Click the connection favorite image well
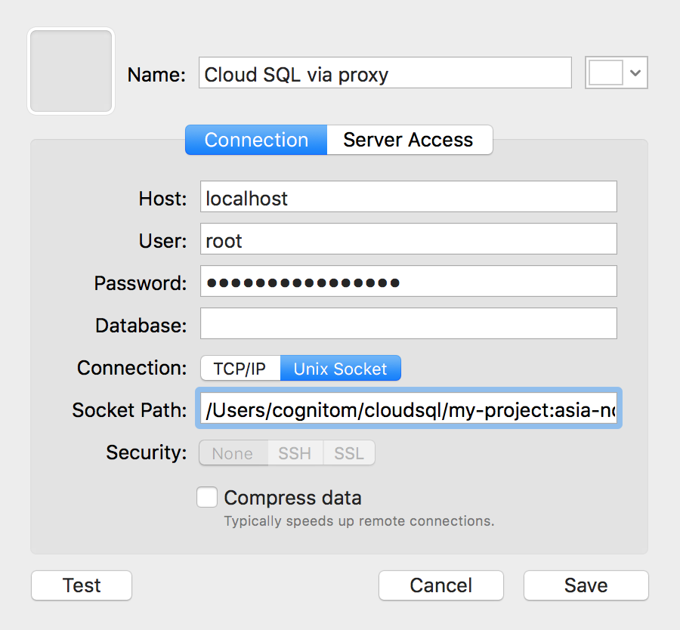680x630 pixels. point(70,70)
